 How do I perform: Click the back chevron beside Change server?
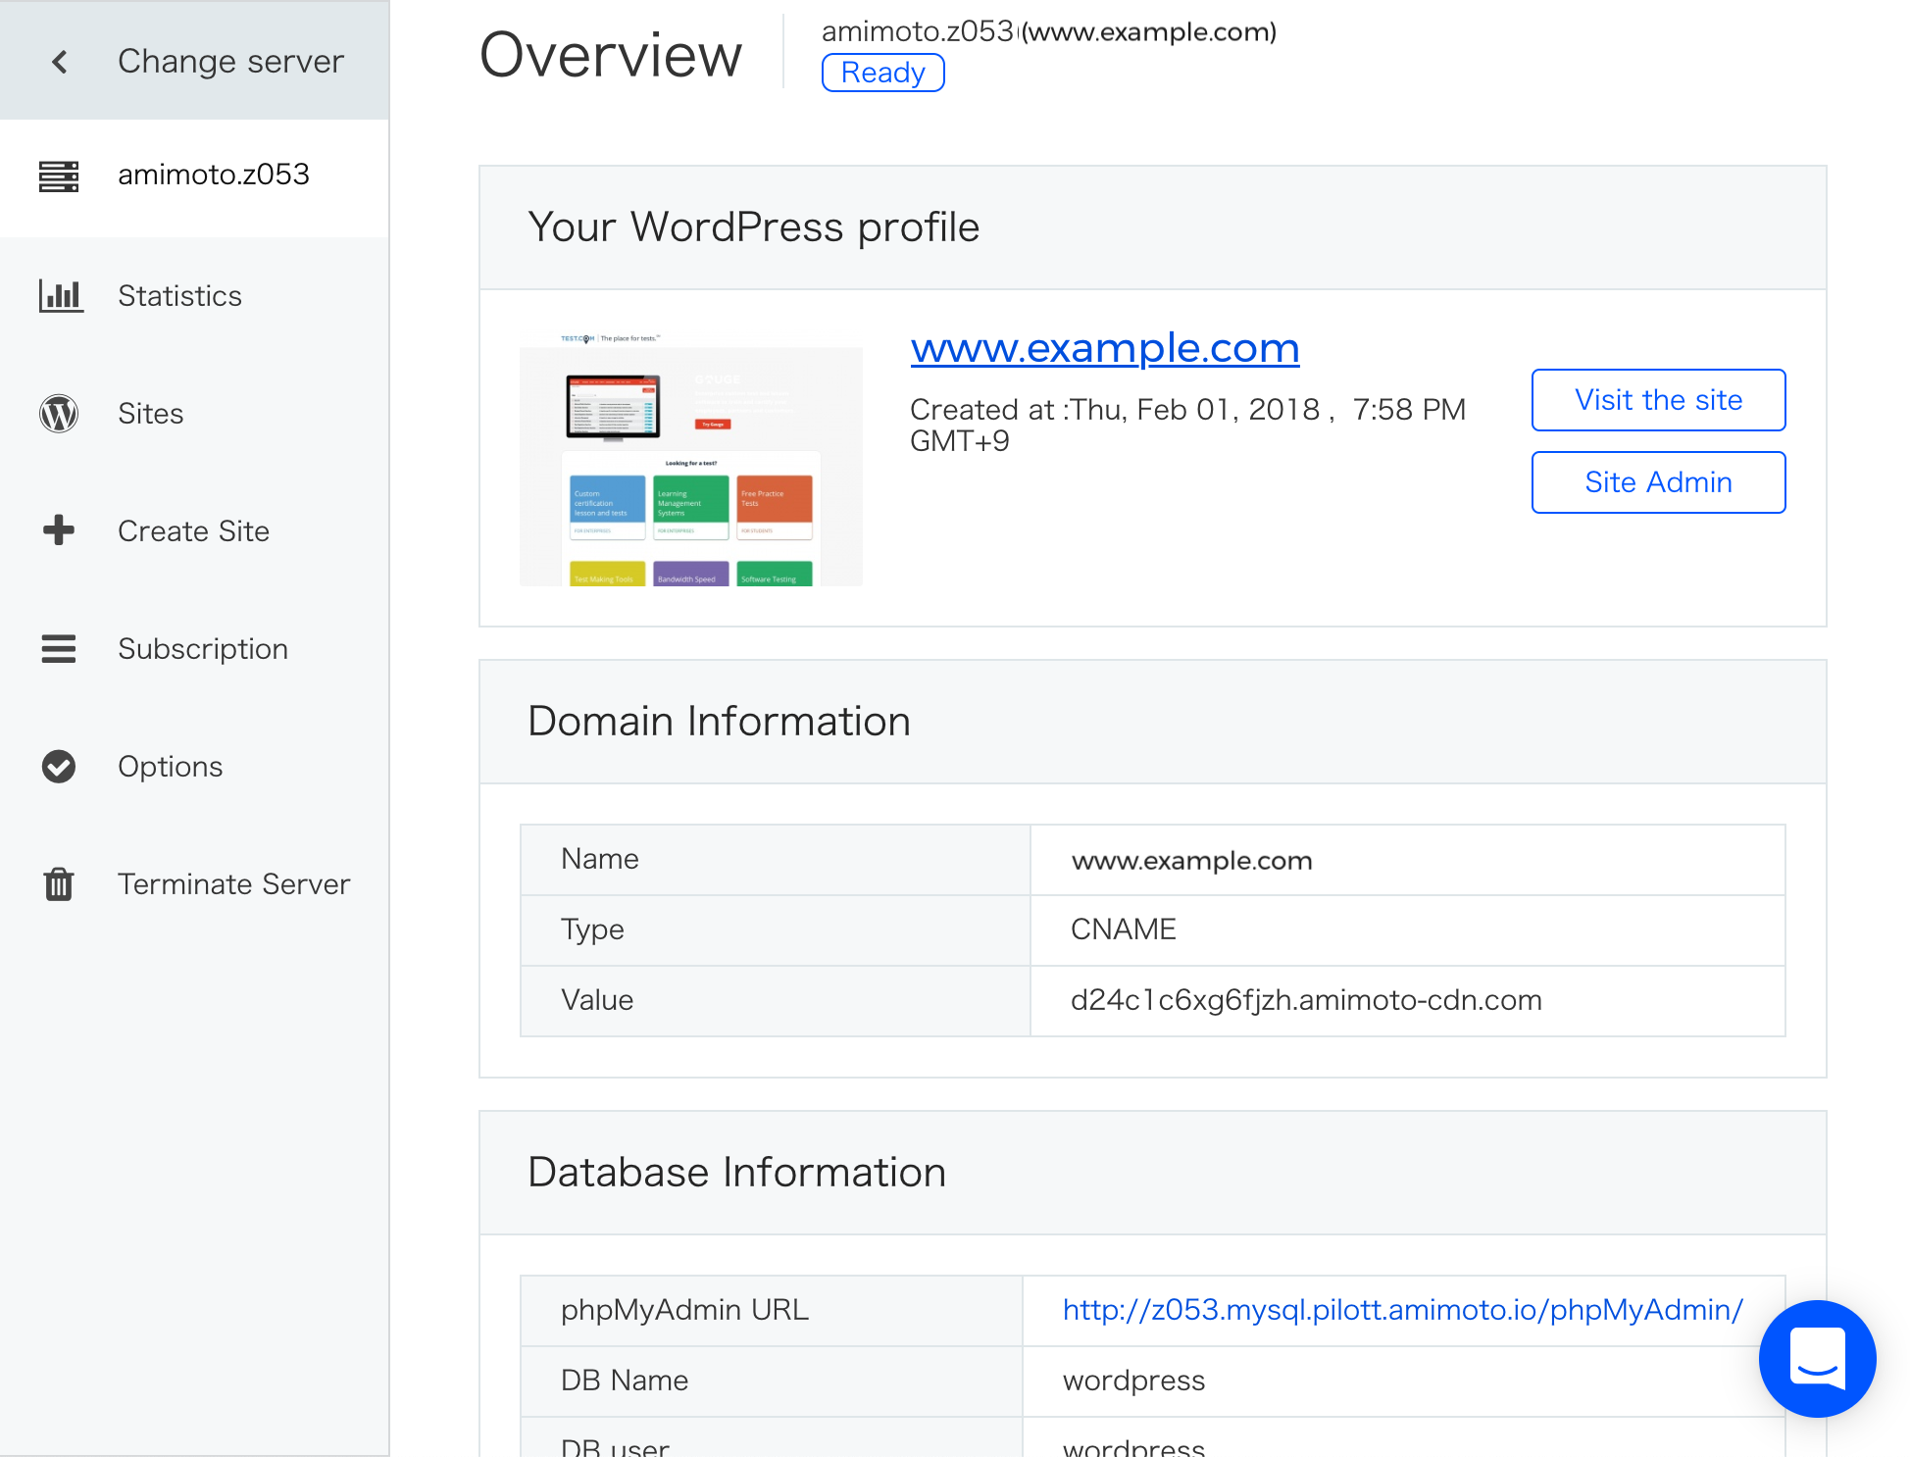coord(60,62)
